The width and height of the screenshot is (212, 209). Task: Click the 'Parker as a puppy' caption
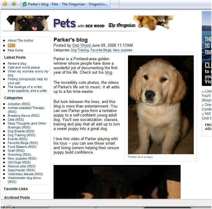pyautogui.click(x=140, y=157)
